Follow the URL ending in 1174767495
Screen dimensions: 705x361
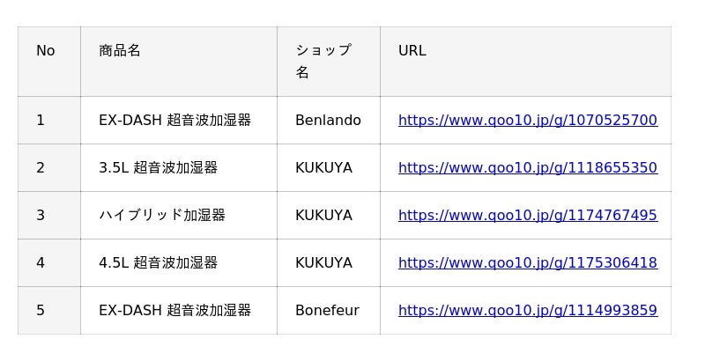point(527,215)
